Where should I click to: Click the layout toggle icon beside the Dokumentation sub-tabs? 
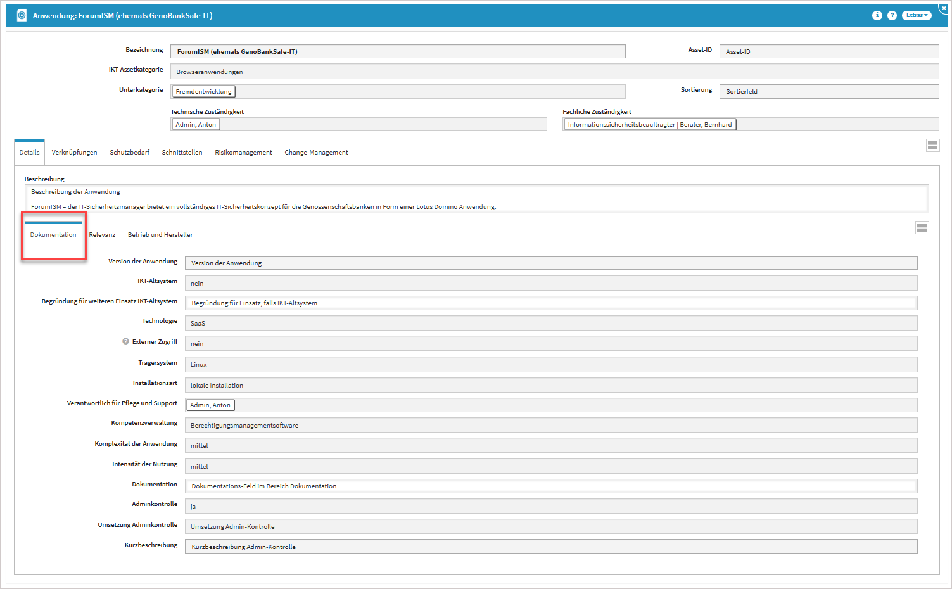point(922,228)
